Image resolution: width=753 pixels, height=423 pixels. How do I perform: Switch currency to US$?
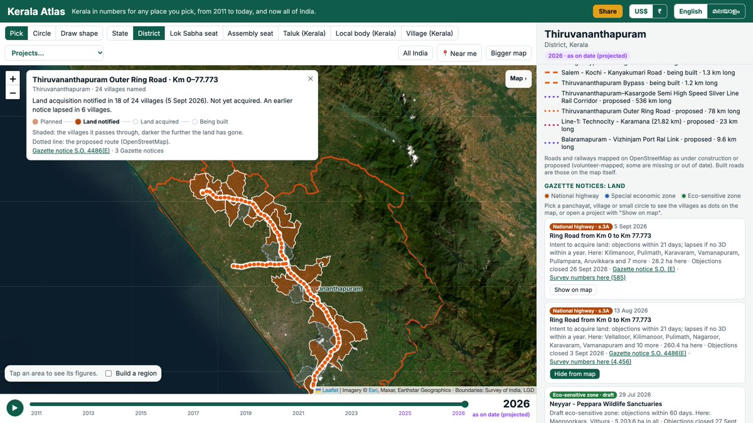[x=641, y=11]
